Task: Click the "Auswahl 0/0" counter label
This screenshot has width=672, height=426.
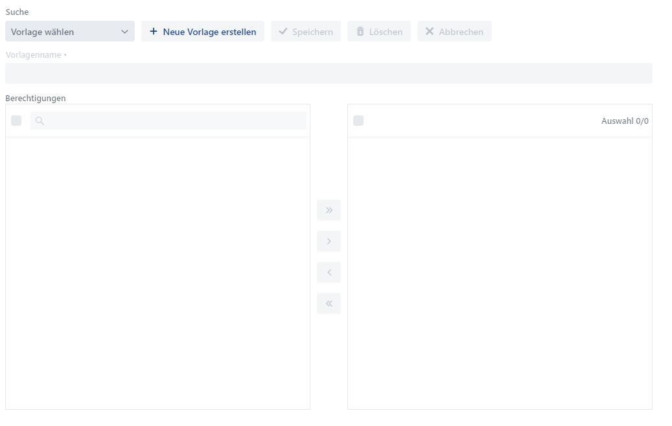Action: point(624,121)
